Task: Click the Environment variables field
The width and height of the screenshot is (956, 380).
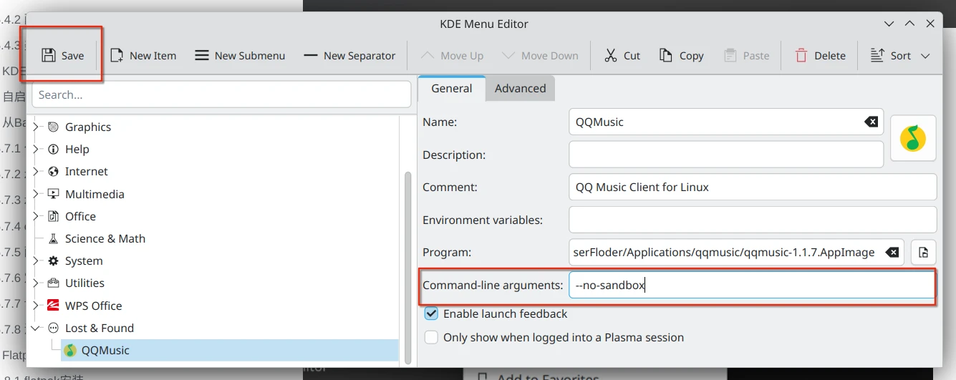Action: coord(753,220)
